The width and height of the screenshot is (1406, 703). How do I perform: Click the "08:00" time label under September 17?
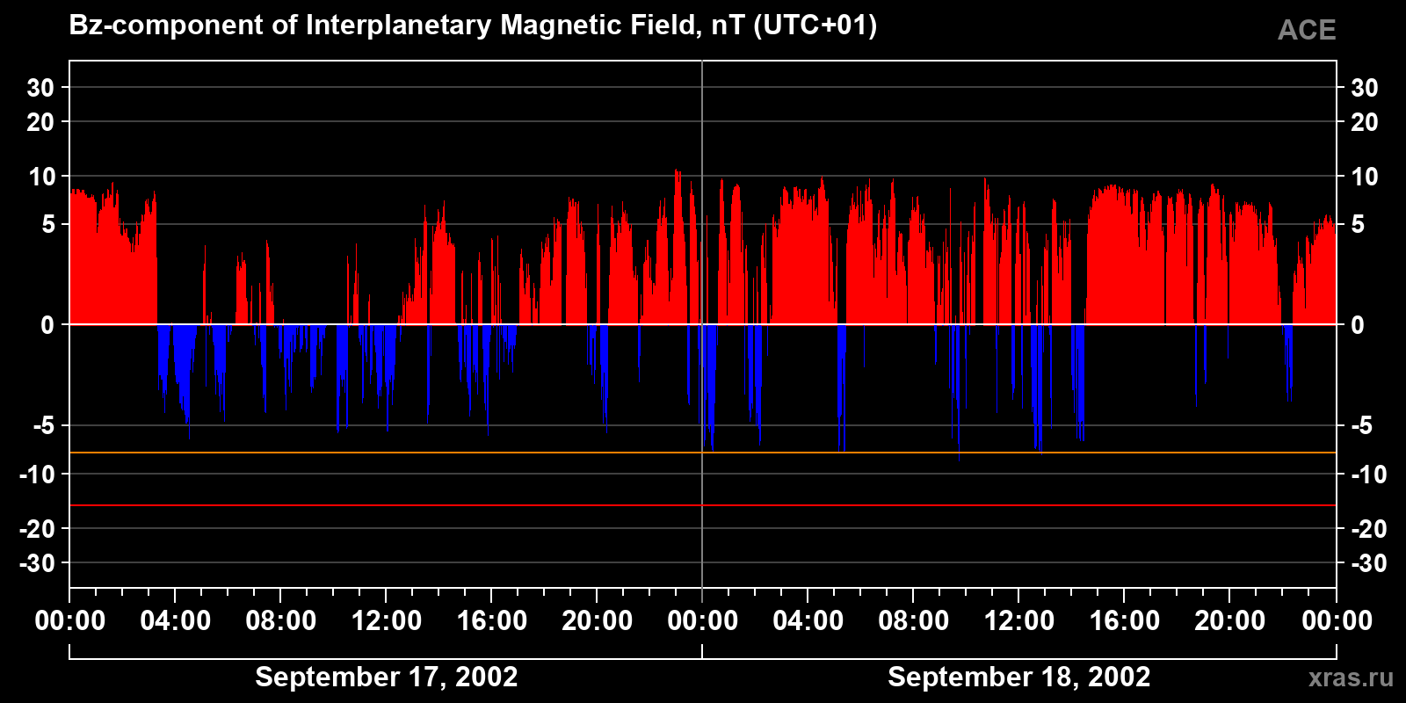tap(281, 620)
